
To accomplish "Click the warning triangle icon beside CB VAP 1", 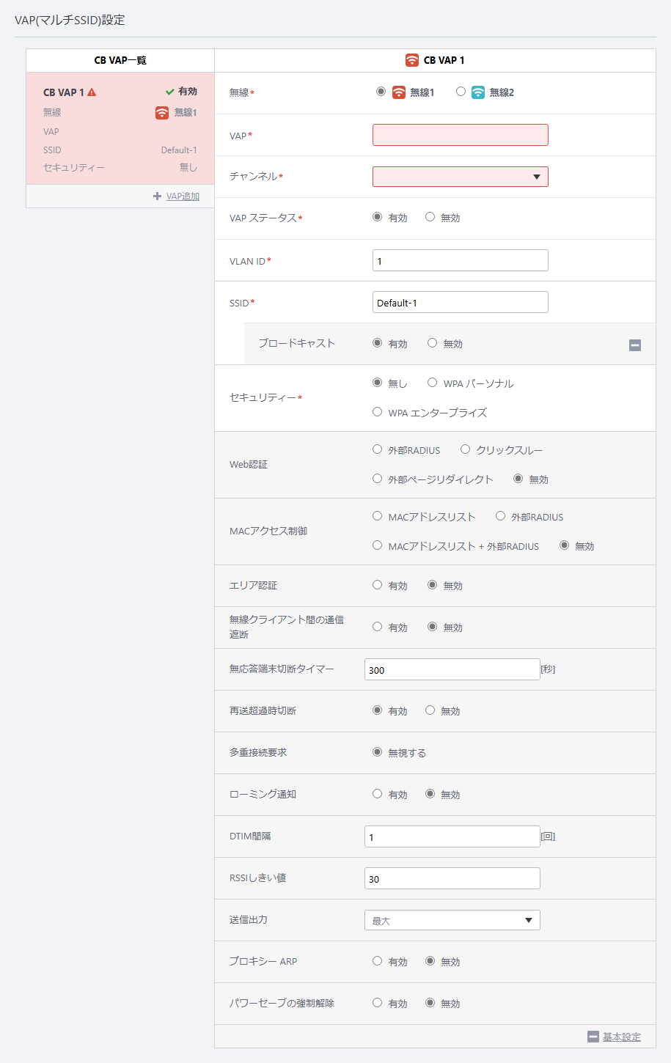I will (x=92, y=92).
